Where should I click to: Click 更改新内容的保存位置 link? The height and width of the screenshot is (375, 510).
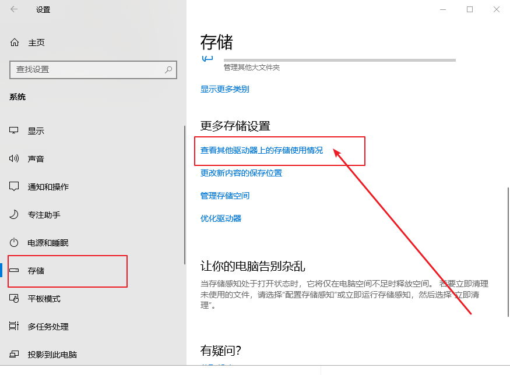pos(240,172)
